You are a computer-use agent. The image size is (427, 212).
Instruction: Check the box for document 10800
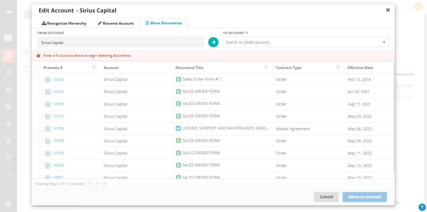click(x=41, y=166)
